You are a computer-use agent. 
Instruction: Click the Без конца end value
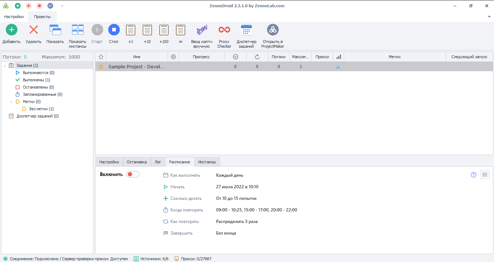pyautogui.click(x=226, y=233)
